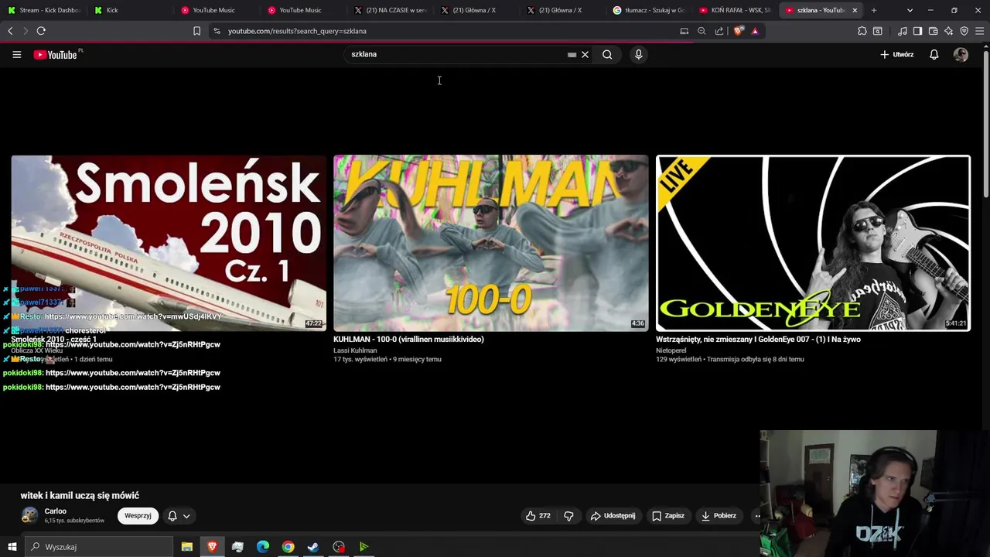Select the video title witek i kamil uczą się mówić
Image resolution: width=990 pixels, height=557 pixels.
[80, 496]
